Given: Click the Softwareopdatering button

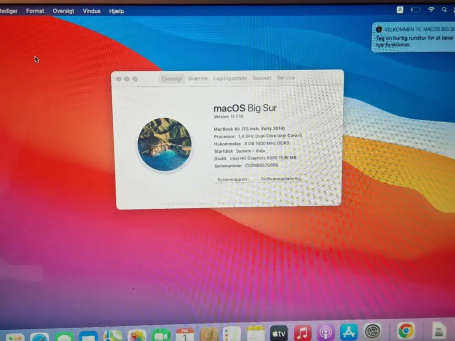Looking at the screenshot, I should (282, 179).
